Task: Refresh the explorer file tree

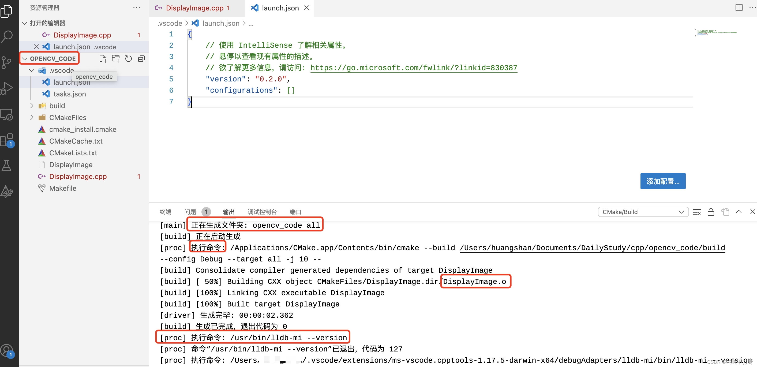Action: (128, 59)
